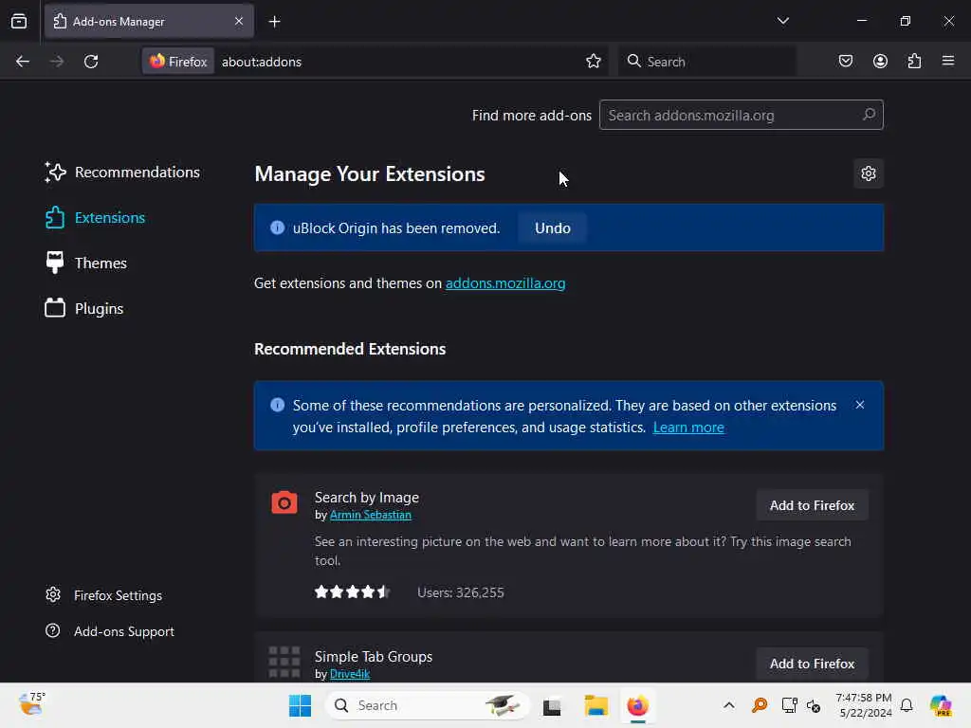Open the clock and date flyout

[864, 705]
